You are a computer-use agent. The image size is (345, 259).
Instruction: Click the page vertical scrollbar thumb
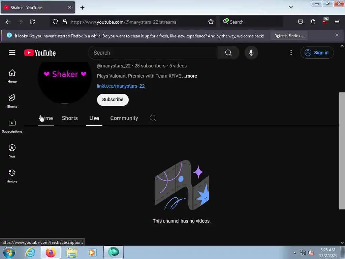(x=342, y=151)
